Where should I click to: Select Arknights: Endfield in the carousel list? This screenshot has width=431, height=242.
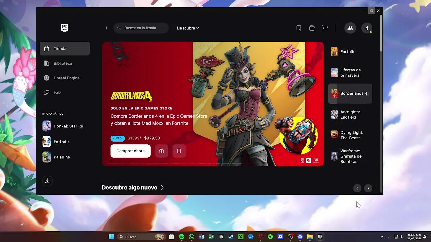pos(350,114)
